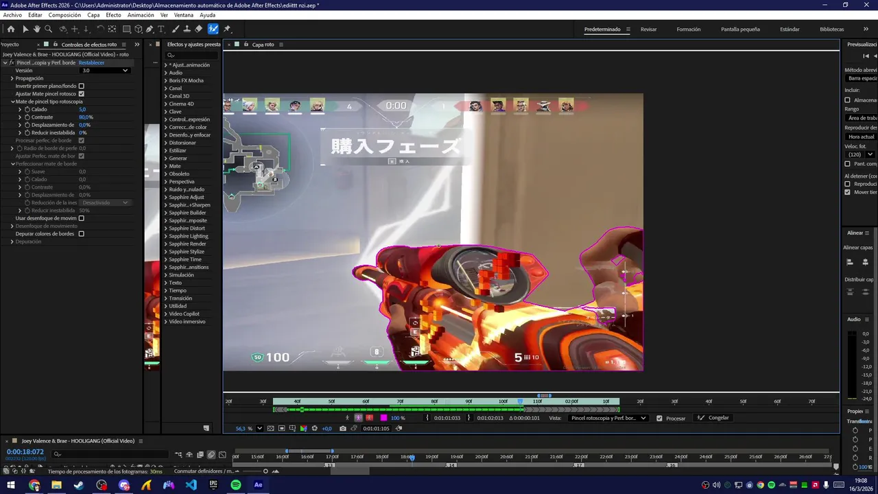Click the Calado value 5,0
The width and height of the screenshot is (878, 494).
click(82, 110)
